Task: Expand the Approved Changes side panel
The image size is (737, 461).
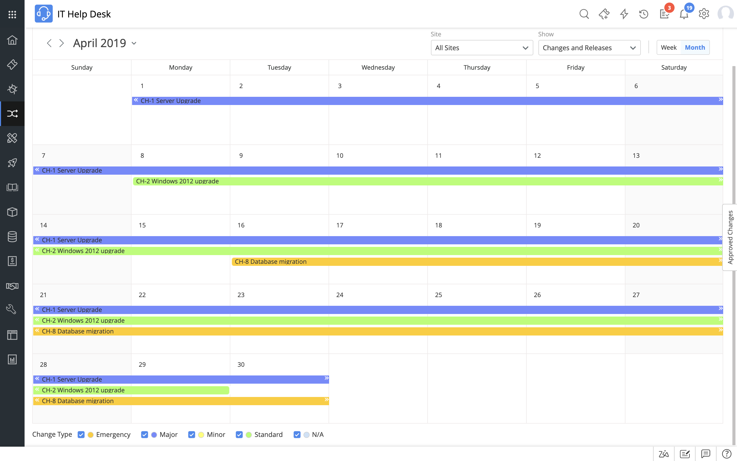Action: (730, 237)
